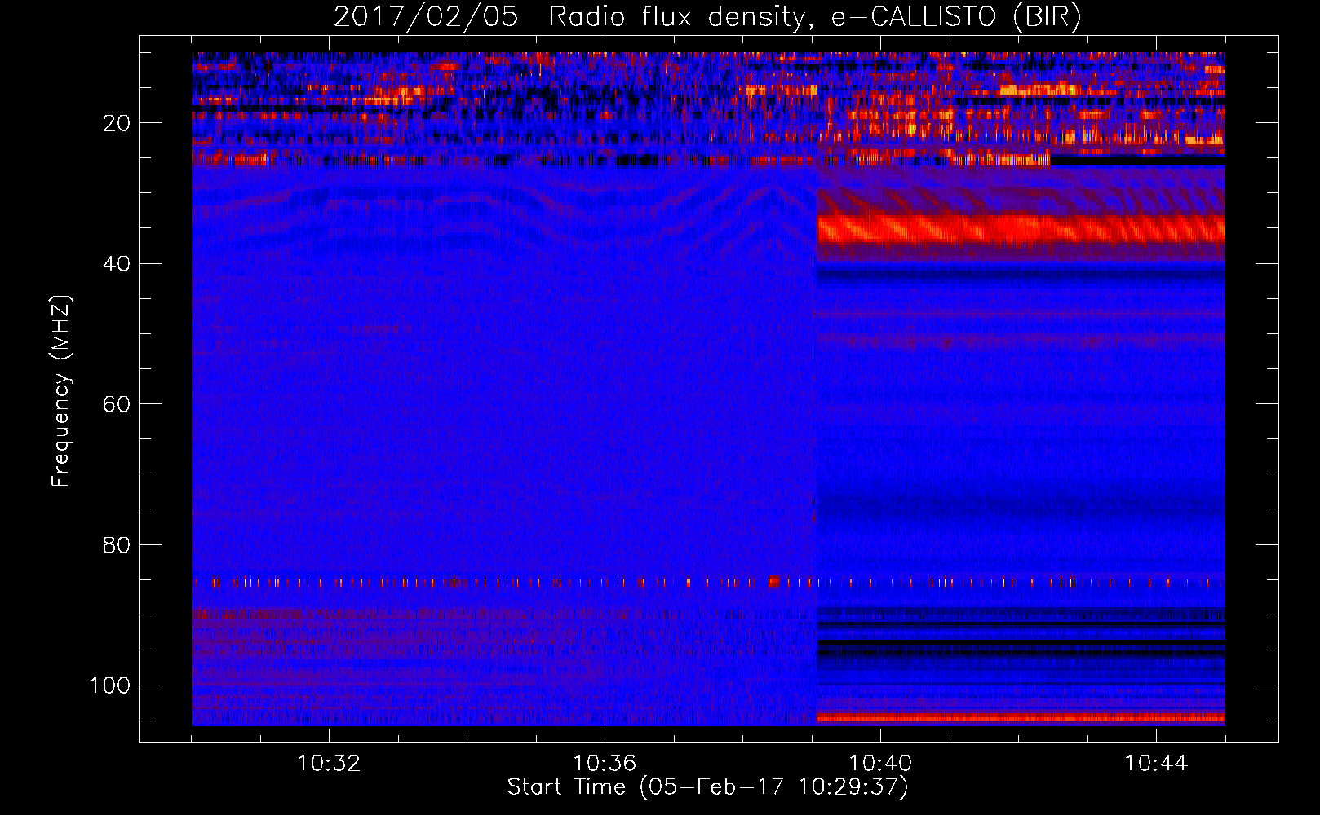Click the 10:44 time tick label
The height and width of the screenshot is (815, 1320).
click(1156, 763)
